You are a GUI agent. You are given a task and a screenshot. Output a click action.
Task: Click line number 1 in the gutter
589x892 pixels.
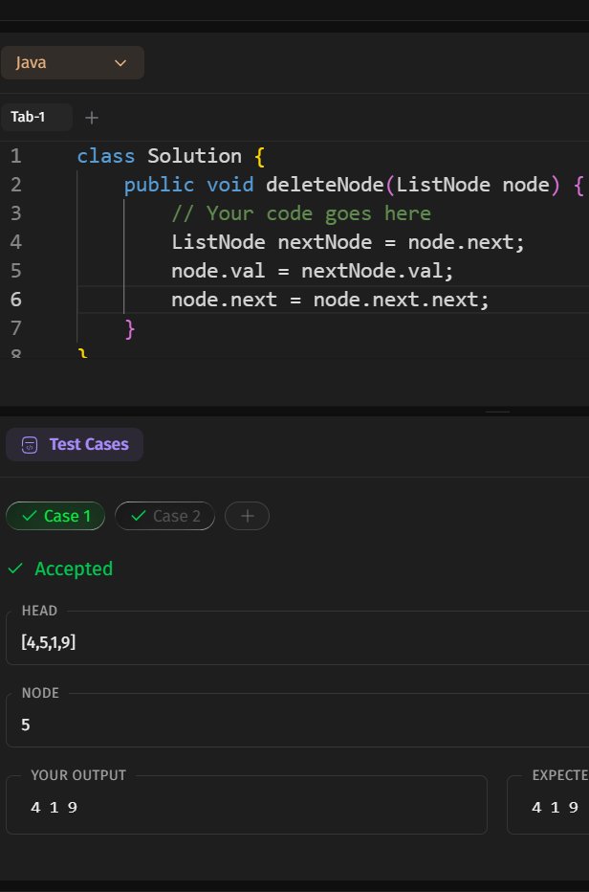[x=16, y=156]
